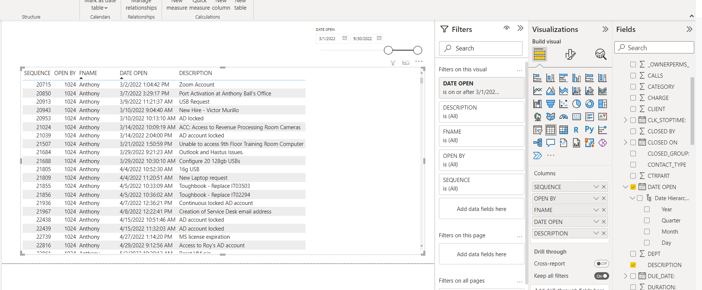Choose the funnel visualization icon

(550, 104)
